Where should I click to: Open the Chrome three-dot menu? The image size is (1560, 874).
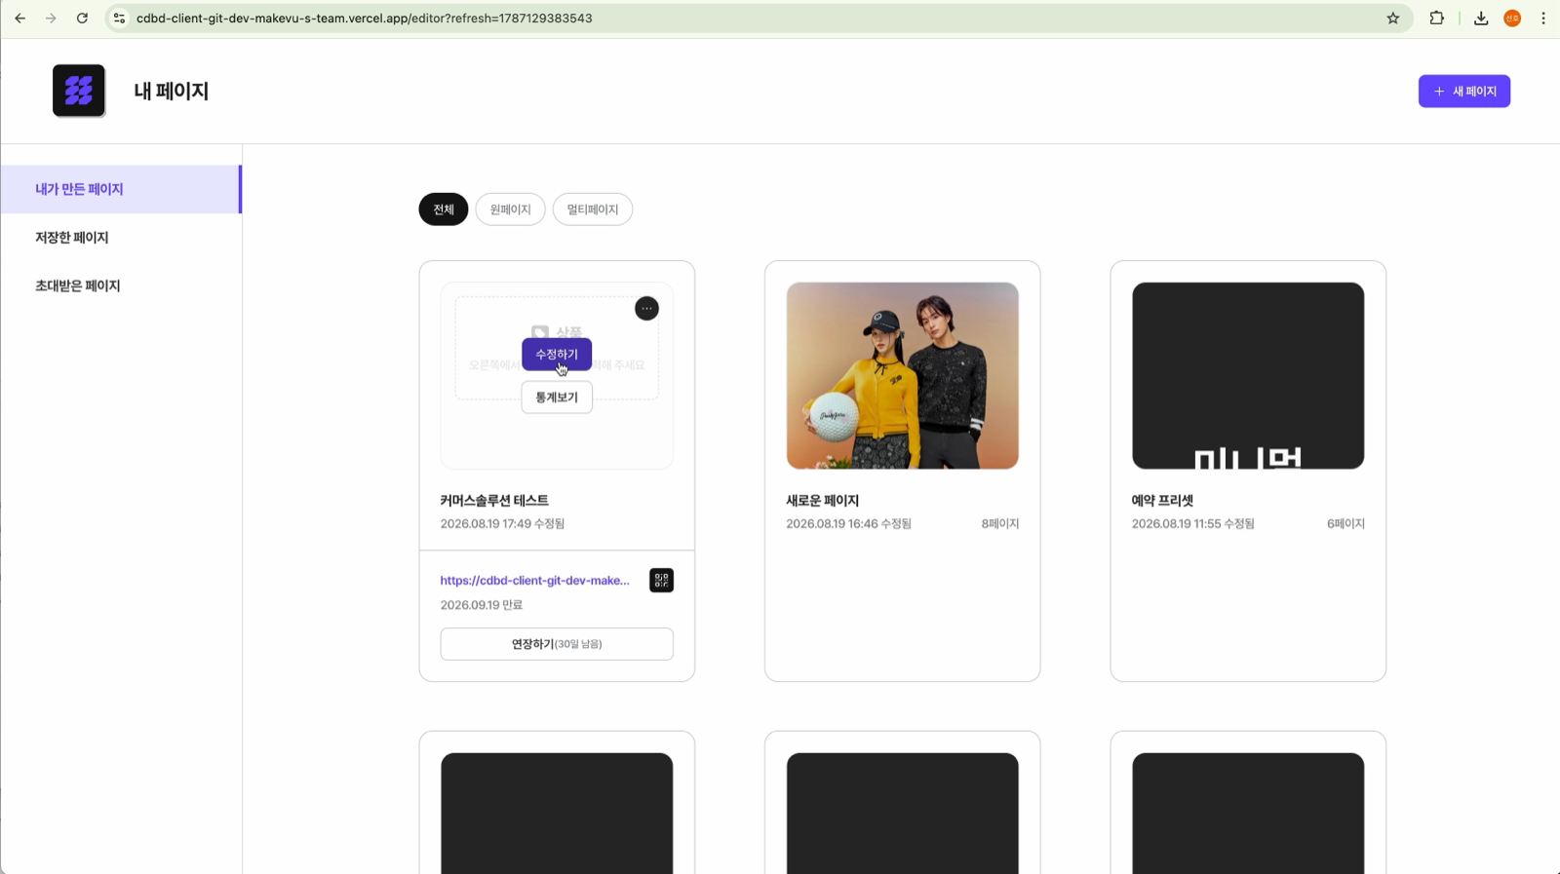pyautogui.click(x=1543, y=19)
